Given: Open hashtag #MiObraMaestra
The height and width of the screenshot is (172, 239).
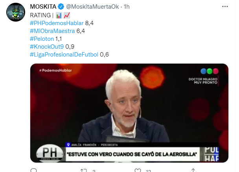Looking at the screenshot, I should tap(52, 31).
